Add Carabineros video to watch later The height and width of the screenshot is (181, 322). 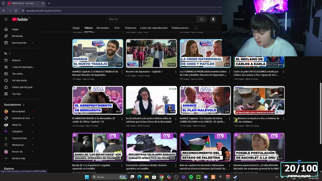281,90
